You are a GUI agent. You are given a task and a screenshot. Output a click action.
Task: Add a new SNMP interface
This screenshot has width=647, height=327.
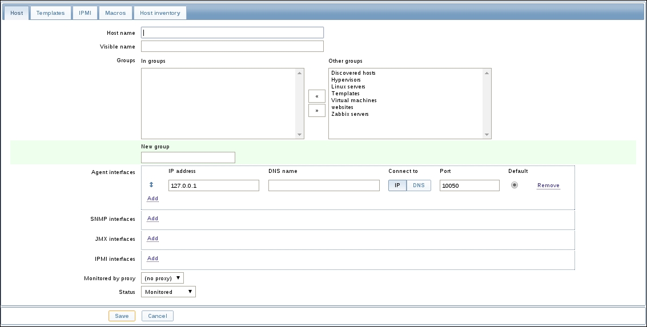click(x=152, y=219)
